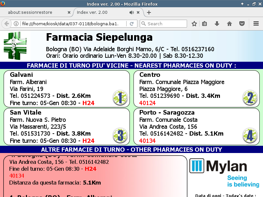The width and height of the screenshot is (263, 197).
Task: Click the Search input field
Action: [x=166, y=24]
